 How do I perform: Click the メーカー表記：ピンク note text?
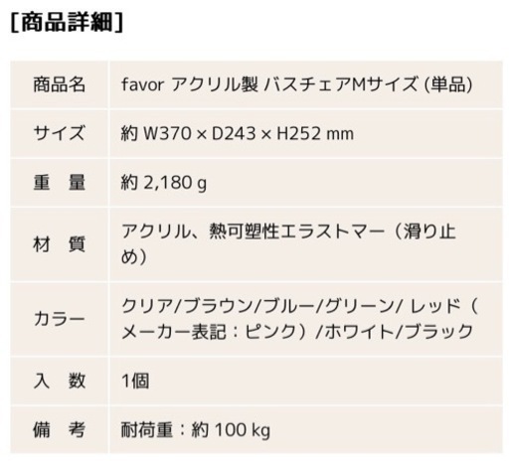[x=209, y=332]
